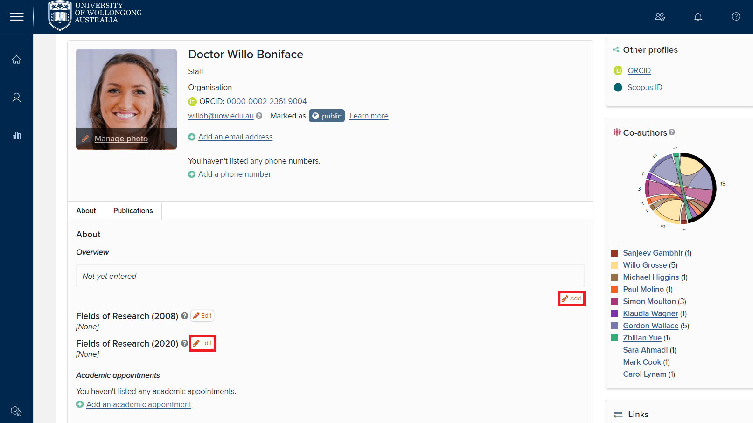Click the Scopus ID circle icon

pyautogui.click(x=618, y=87)
